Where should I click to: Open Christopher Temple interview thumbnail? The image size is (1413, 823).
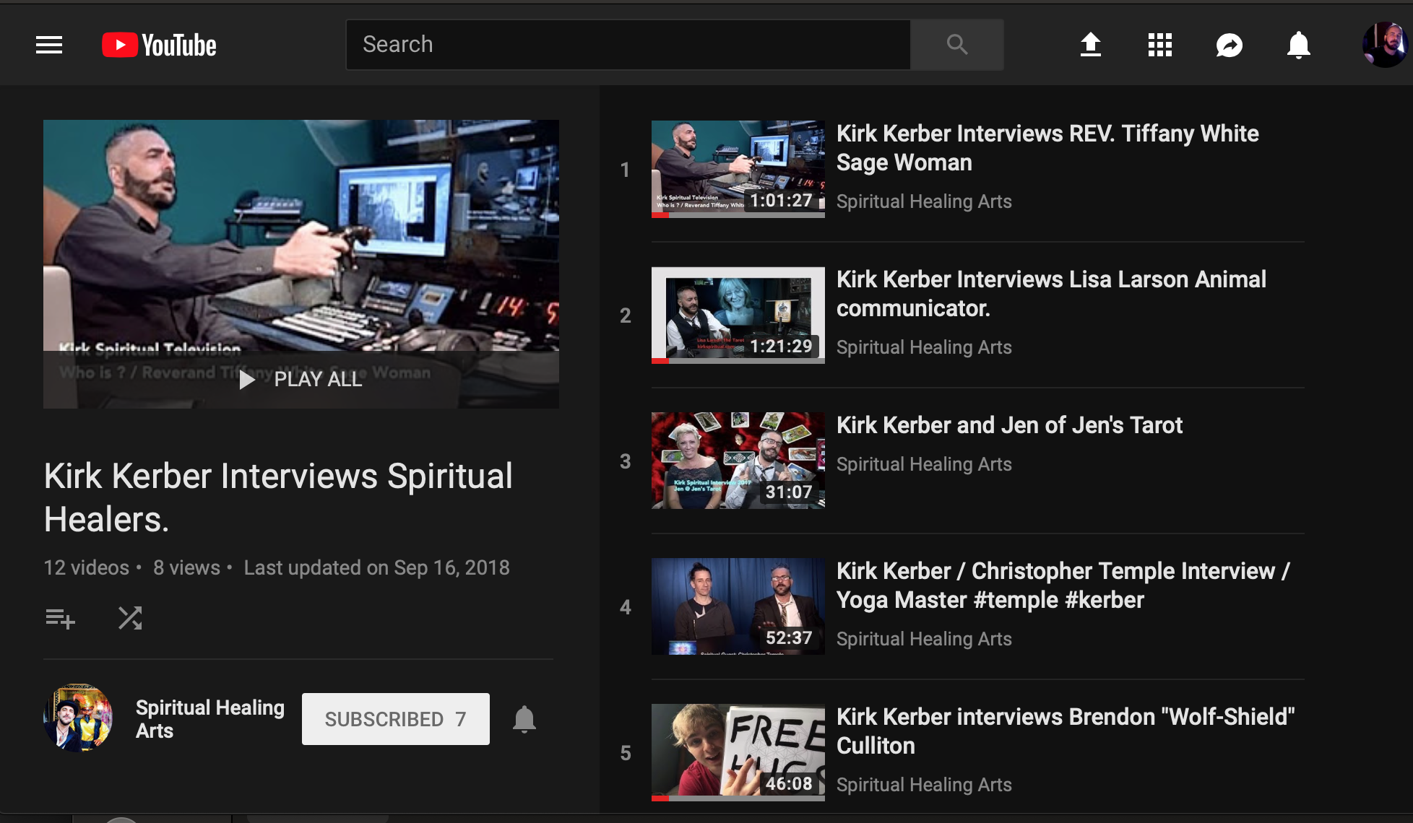(738, 606)
